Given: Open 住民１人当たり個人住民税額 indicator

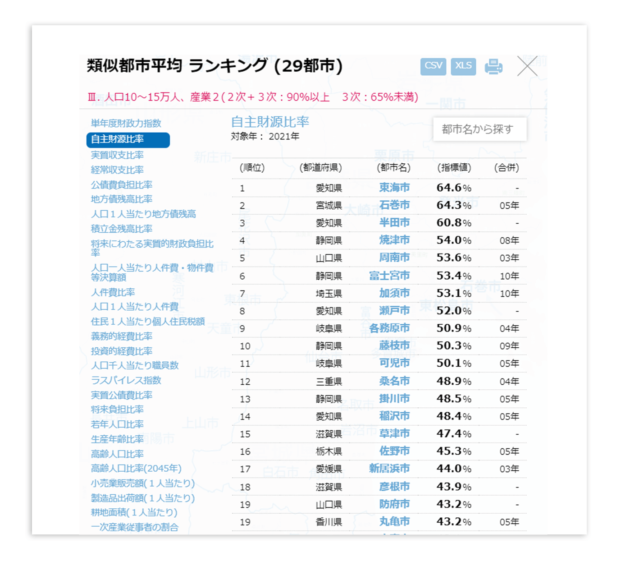Looking at the screenshot, I should (x=148, y=322).
